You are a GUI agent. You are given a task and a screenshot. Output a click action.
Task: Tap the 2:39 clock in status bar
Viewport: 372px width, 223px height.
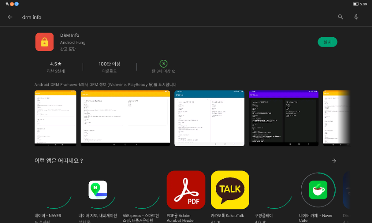click(363, 4)
